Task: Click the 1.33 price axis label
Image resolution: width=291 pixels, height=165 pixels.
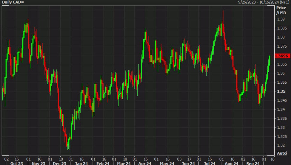Action: [281, 127]
